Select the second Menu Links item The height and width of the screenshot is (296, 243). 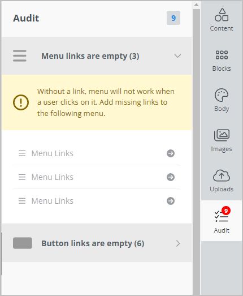pos(97,177)
